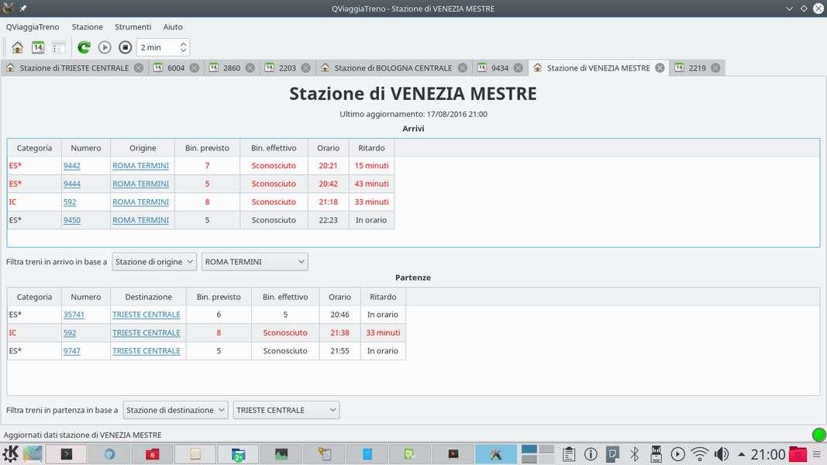Open the clipboard tray icon
Screen dimensions: 827x465
click(x=568, y=454)
